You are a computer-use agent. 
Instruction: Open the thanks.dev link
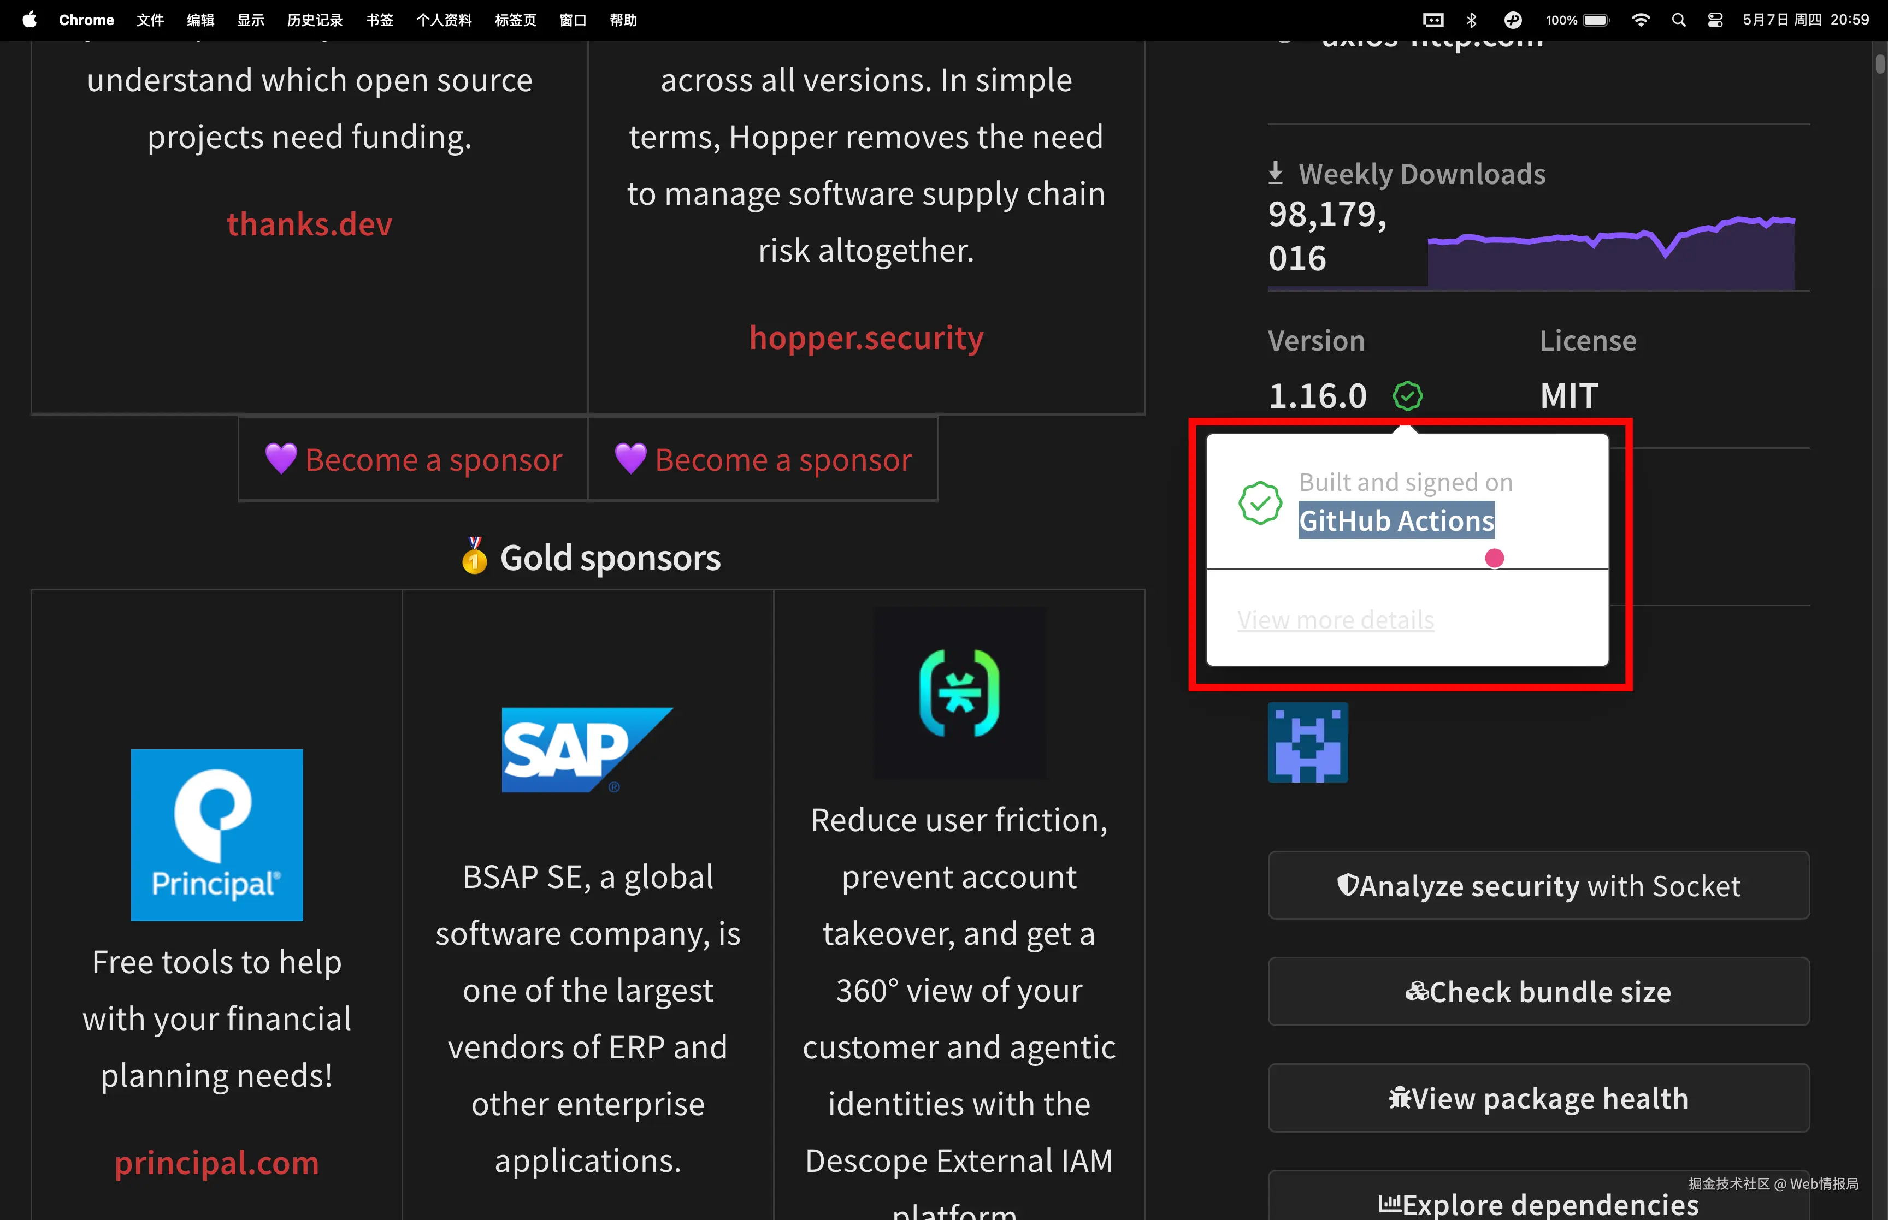tap(310, 224)
